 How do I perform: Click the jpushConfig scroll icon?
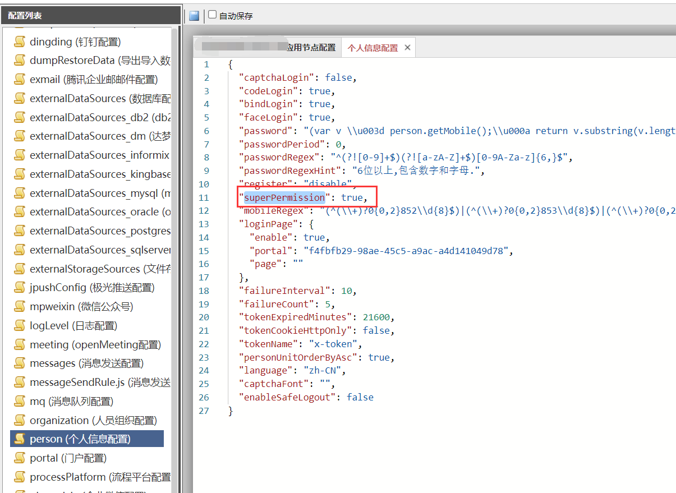tap(20, 288)
